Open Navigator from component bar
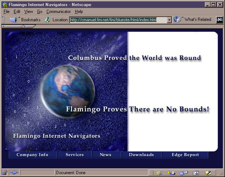 coord(159,173)
